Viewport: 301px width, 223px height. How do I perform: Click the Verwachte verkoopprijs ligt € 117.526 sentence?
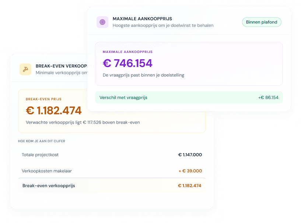83,123
